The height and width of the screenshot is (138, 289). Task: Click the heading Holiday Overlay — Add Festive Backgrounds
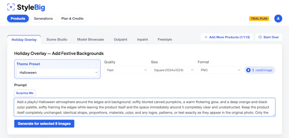59,53
